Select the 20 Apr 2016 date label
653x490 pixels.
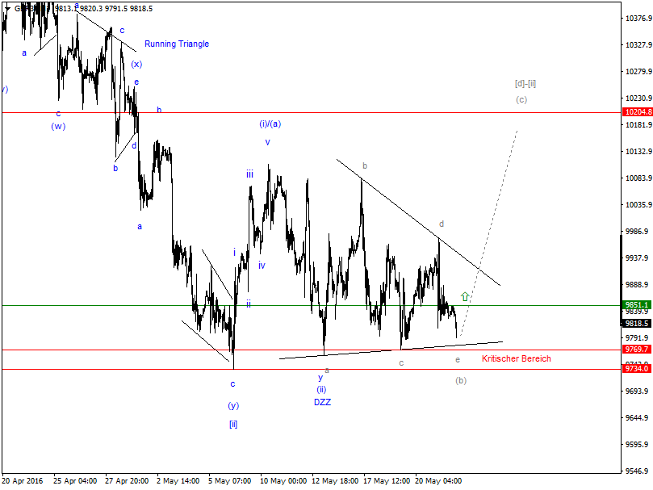(27, 479)
